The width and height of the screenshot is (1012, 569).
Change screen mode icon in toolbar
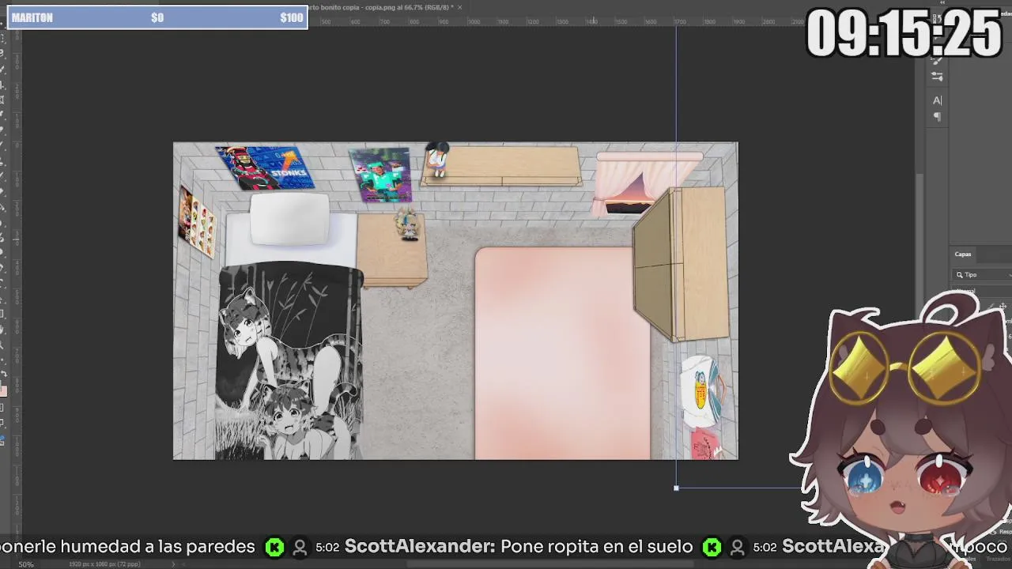pyautogui.click(x=2, y=424)
